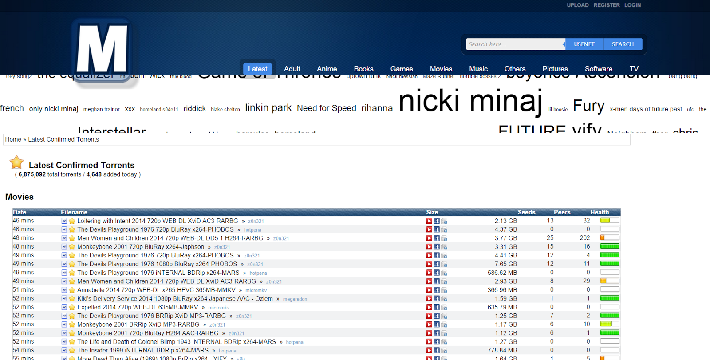Click the UPLOAD link in header
Image resolution: width=710 pixels, height=360 pixels.
578,5
